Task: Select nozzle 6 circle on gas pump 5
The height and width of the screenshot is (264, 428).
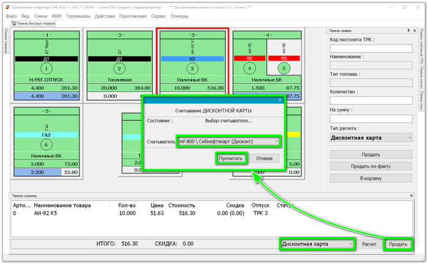Action: (x=46, y=145)
